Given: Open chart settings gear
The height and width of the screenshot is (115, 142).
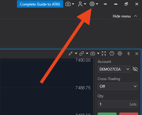Looking at the screenshot, I should 120,53.
